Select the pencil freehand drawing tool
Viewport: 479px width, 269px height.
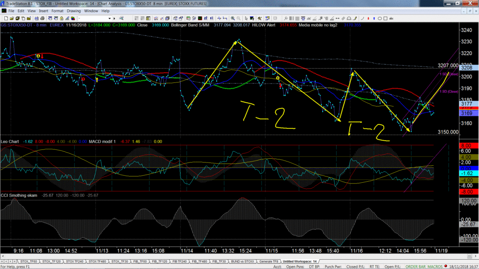click(x=355, y=18)
